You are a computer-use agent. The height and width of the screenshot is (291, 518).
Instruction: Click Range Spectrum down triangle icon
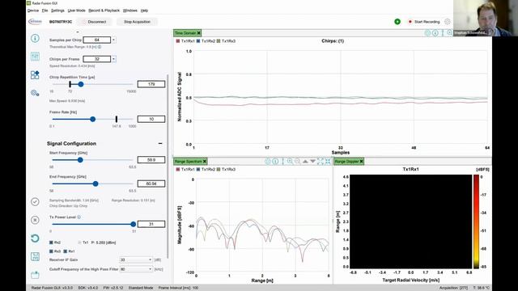[313, 162]
